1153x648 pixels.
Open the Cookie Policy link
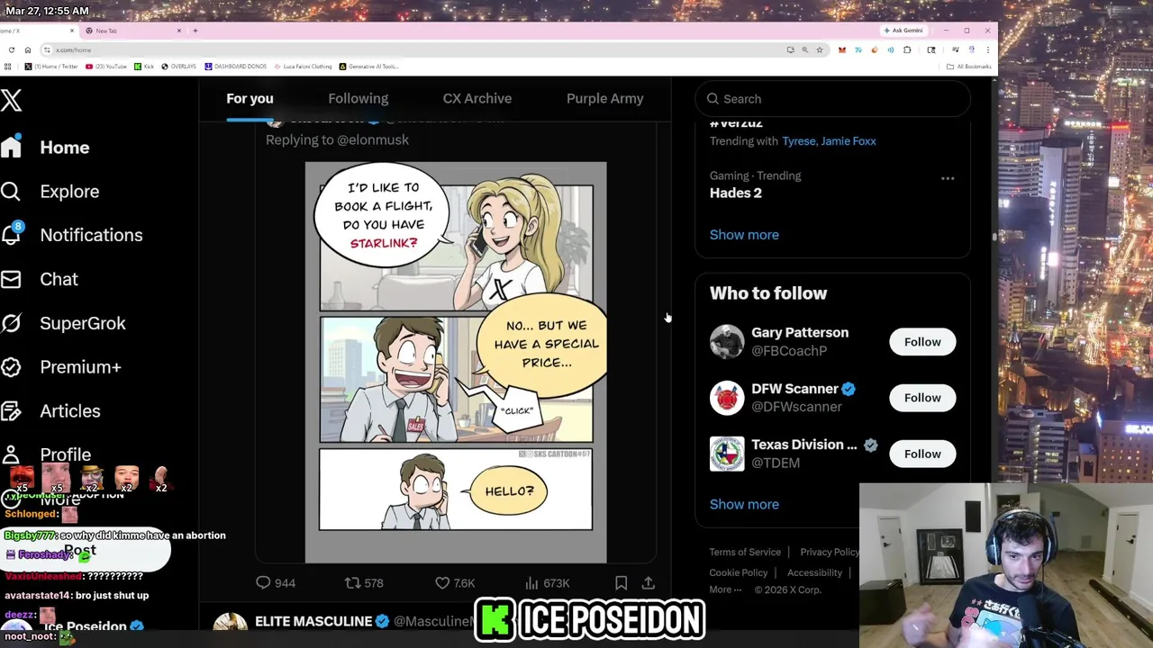click(738, 572)
